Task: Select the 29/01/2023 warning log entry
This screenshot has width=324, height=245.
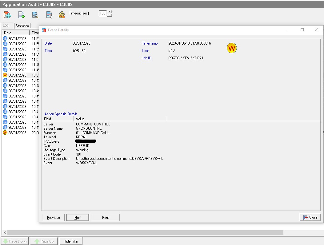Action: (17, 132)
